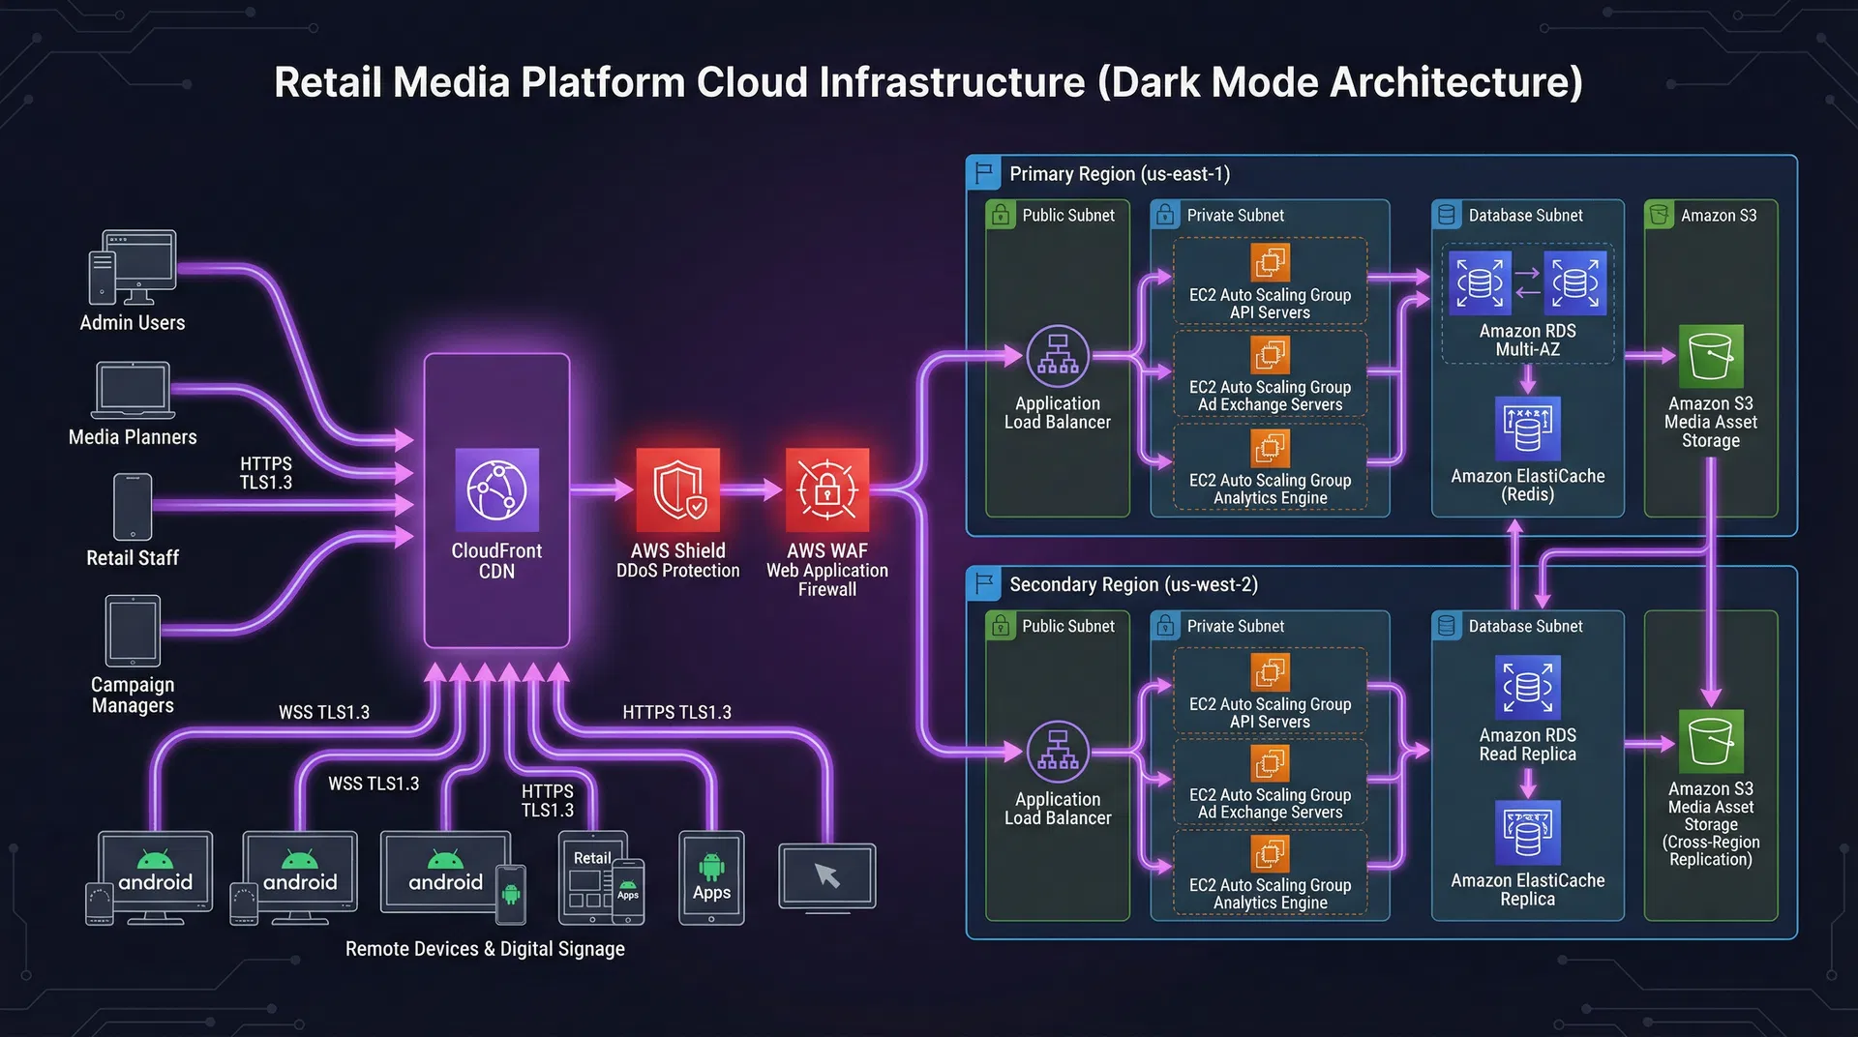The image size is (1858, 1037).
Task: Collapse the Amazon S3 panel header
Action: 1657,215
